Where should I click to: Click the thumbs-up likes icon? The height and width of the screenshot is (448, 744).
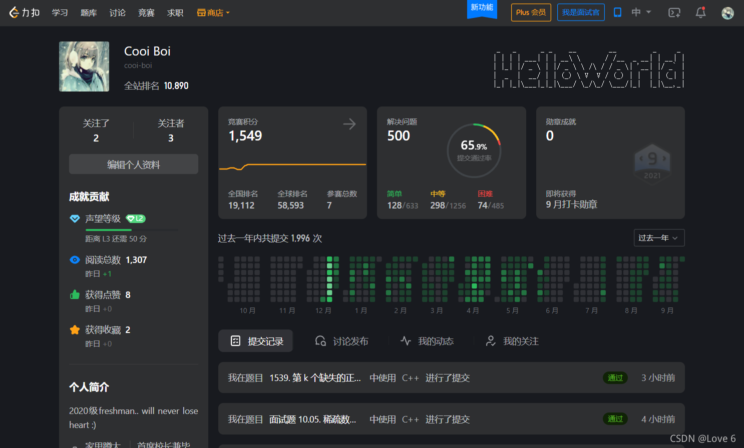(75, 295)
